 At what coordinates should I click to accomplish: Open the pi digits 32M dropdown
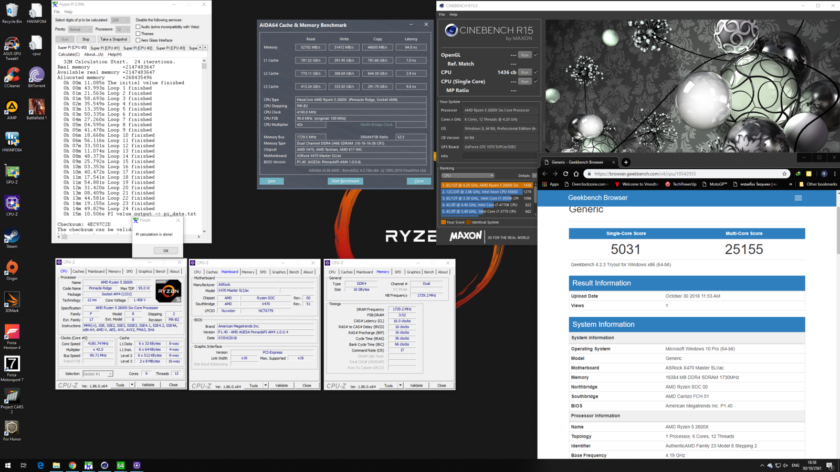coord(120,20)
